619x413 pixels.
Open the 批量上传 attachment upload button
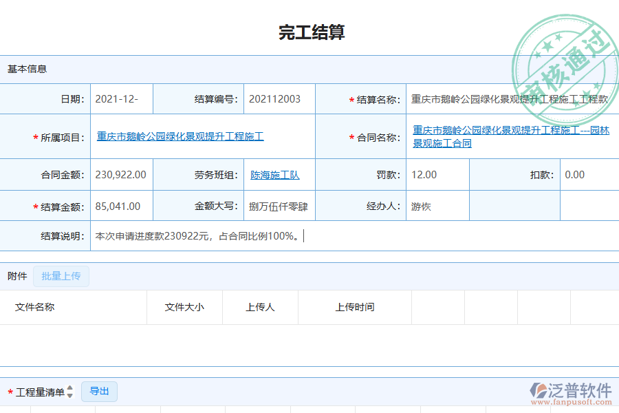61,276
